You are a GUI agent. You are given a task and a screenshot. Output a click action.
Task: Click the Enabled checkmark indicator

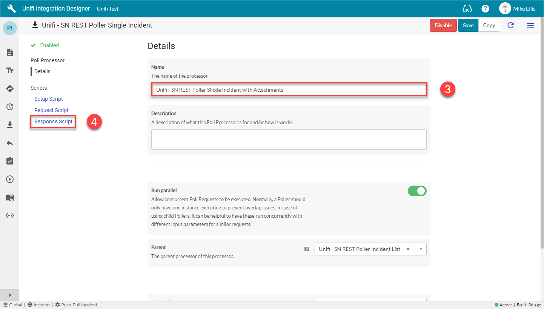click(x=33, y=45)
